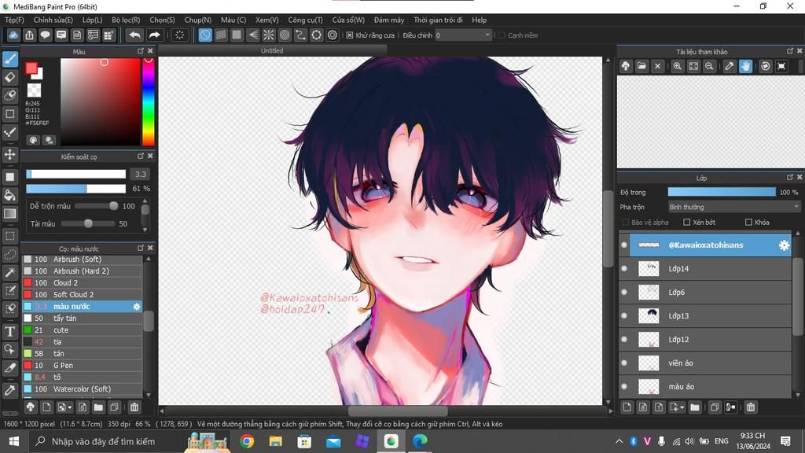Image resolution: width=805 pixels, height=453 pixels.
Task: Select the Lasso tool
Action: (x=9, y=254)
